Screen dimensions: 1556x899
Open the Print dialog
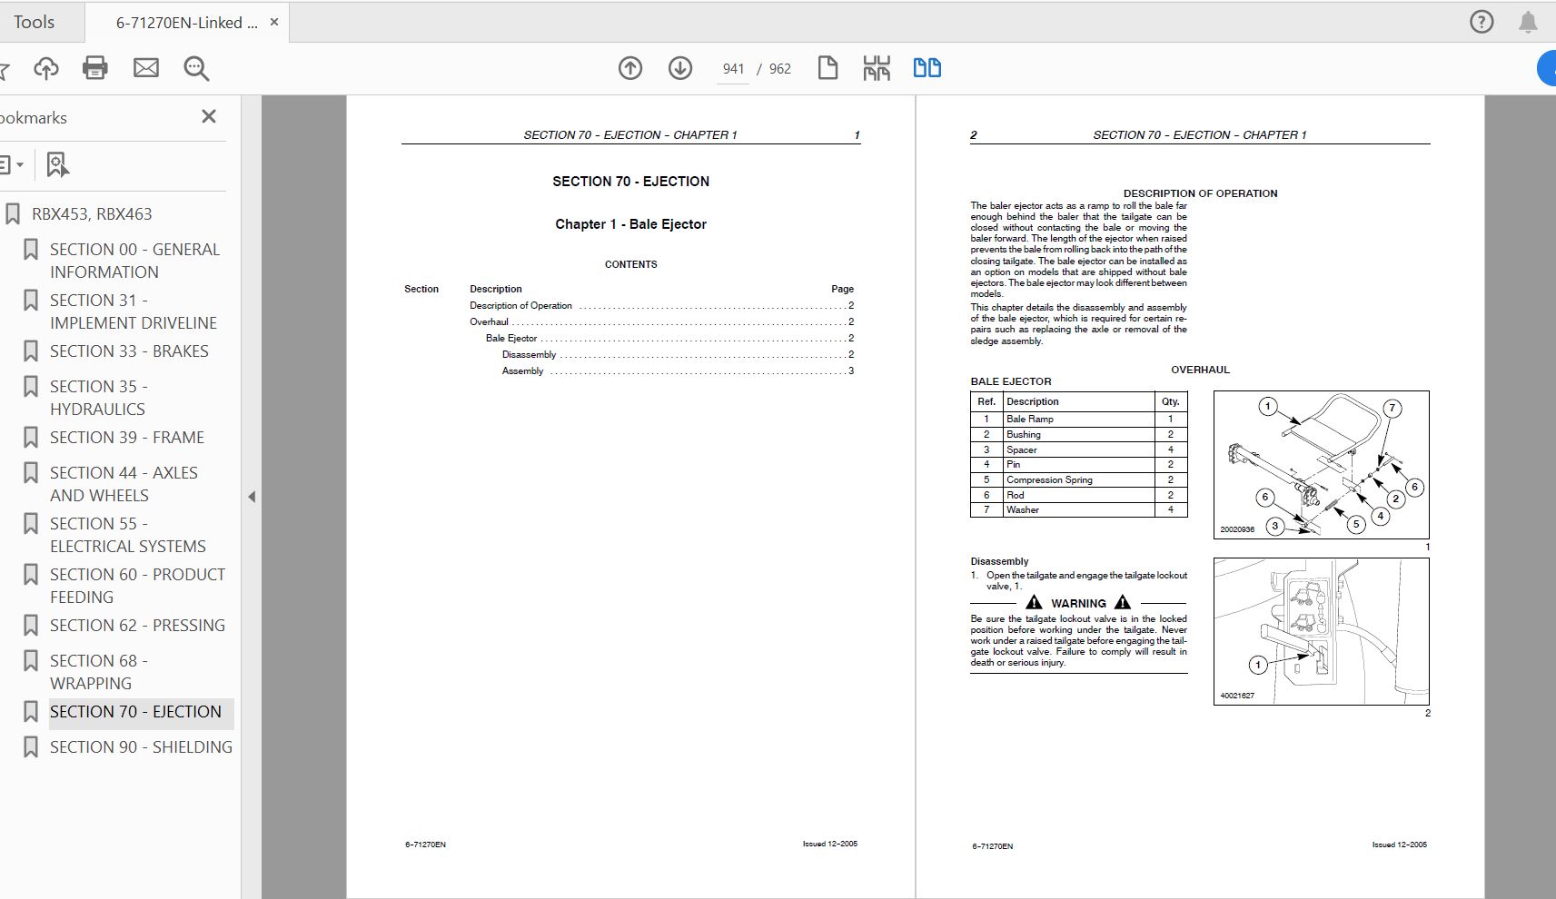pos(95,68)
